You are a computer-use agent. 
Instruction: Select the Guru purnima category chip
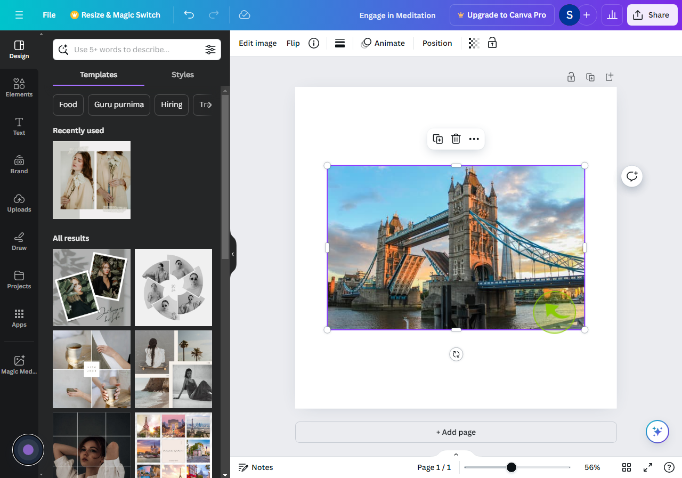coord(119,104)
